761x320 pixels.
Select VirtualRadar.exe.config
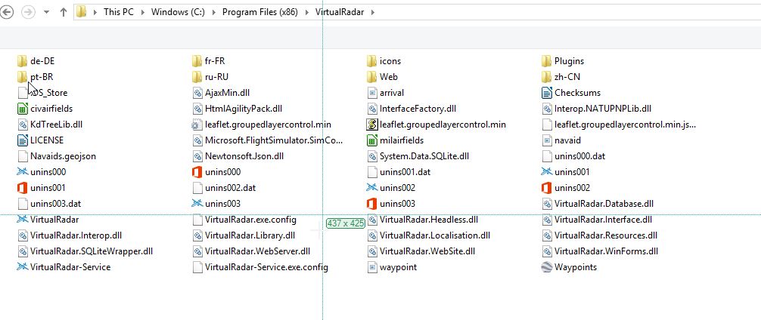coord(244,220)
